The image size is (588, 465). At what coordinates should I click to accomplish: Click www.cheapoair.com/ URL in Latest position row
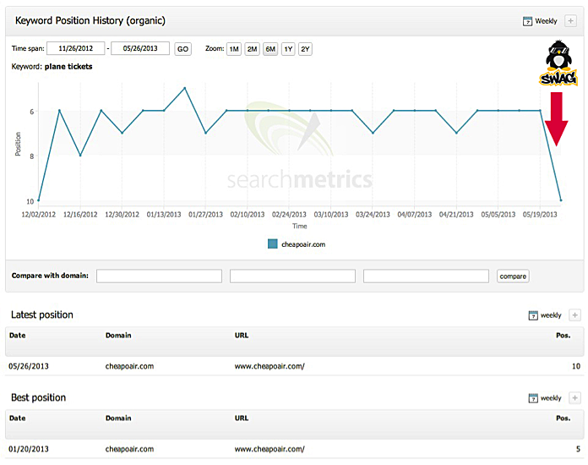(x=269, y=366)
